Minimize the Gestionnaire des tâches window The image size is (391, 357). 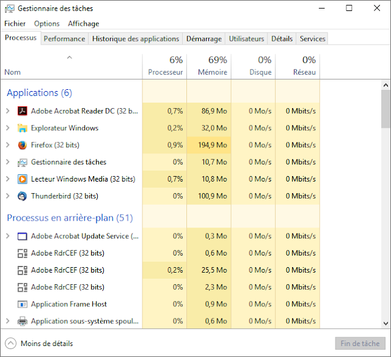pyautogui.click(x=322, y=8)
